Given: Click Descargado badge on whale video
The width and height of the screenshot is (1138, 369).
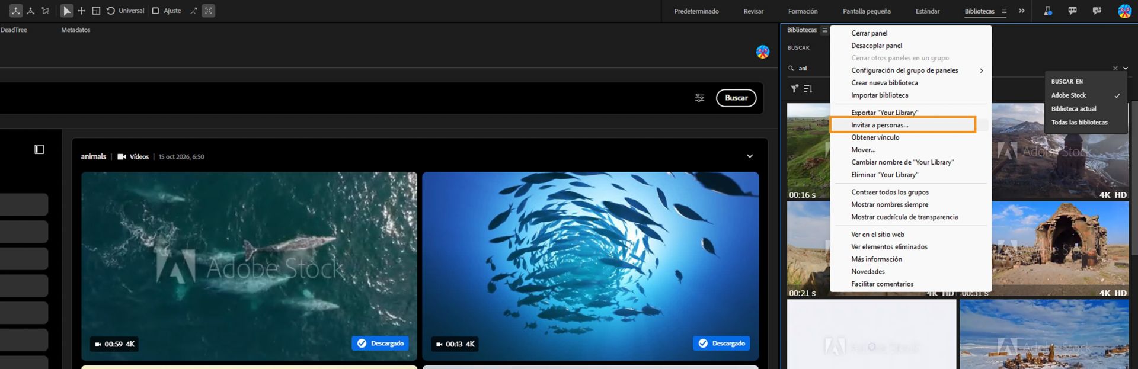Looking at the screenshot, I should [380, 344].
